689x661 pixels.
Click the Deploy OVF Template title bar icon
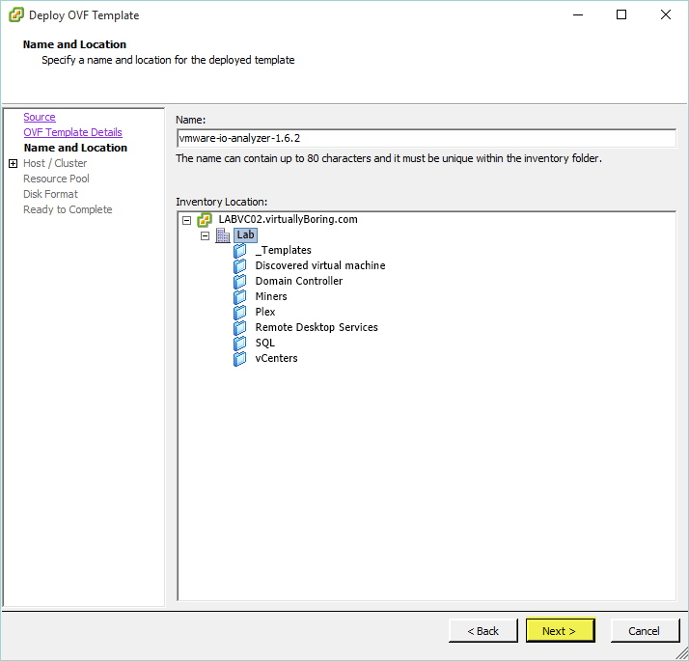(x=16, y=14)
